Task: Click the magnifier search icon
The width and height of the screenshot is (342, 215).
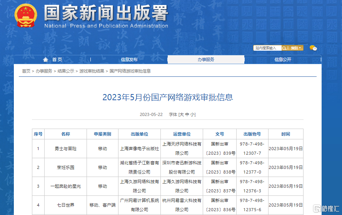Action: [x=284, y=48]
